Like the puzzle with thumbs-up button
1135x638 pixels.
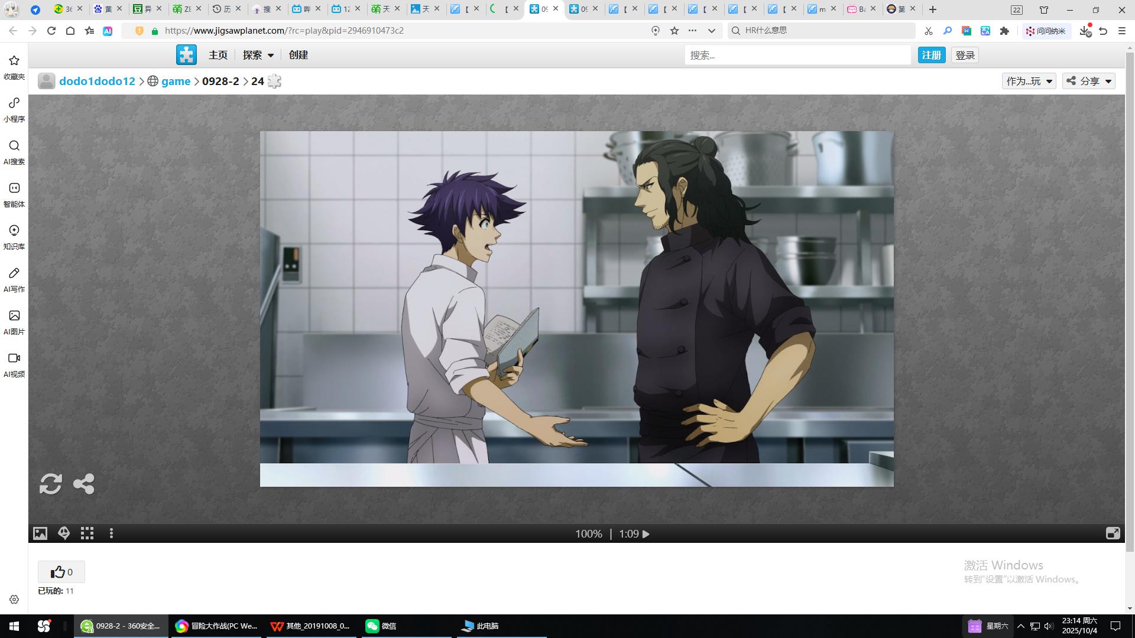click(x=61, y=572)
